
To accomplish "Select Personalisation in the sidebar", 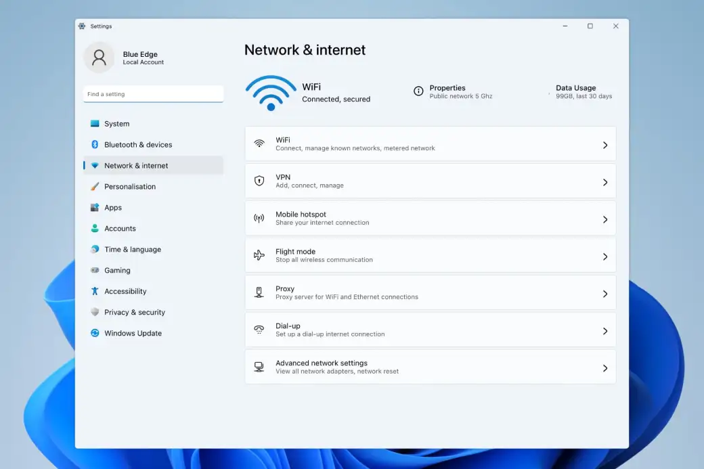I will point(153,186).
